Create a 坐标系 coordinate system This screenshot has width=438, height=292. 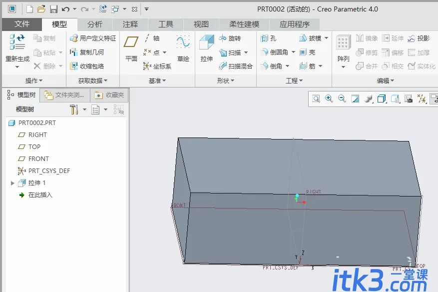pyautogui.click(x=157, y=66)
